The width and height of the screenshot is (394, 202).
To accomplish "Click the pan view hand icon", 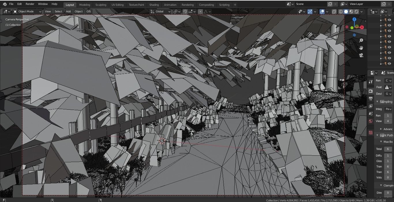I will (361, 48).
